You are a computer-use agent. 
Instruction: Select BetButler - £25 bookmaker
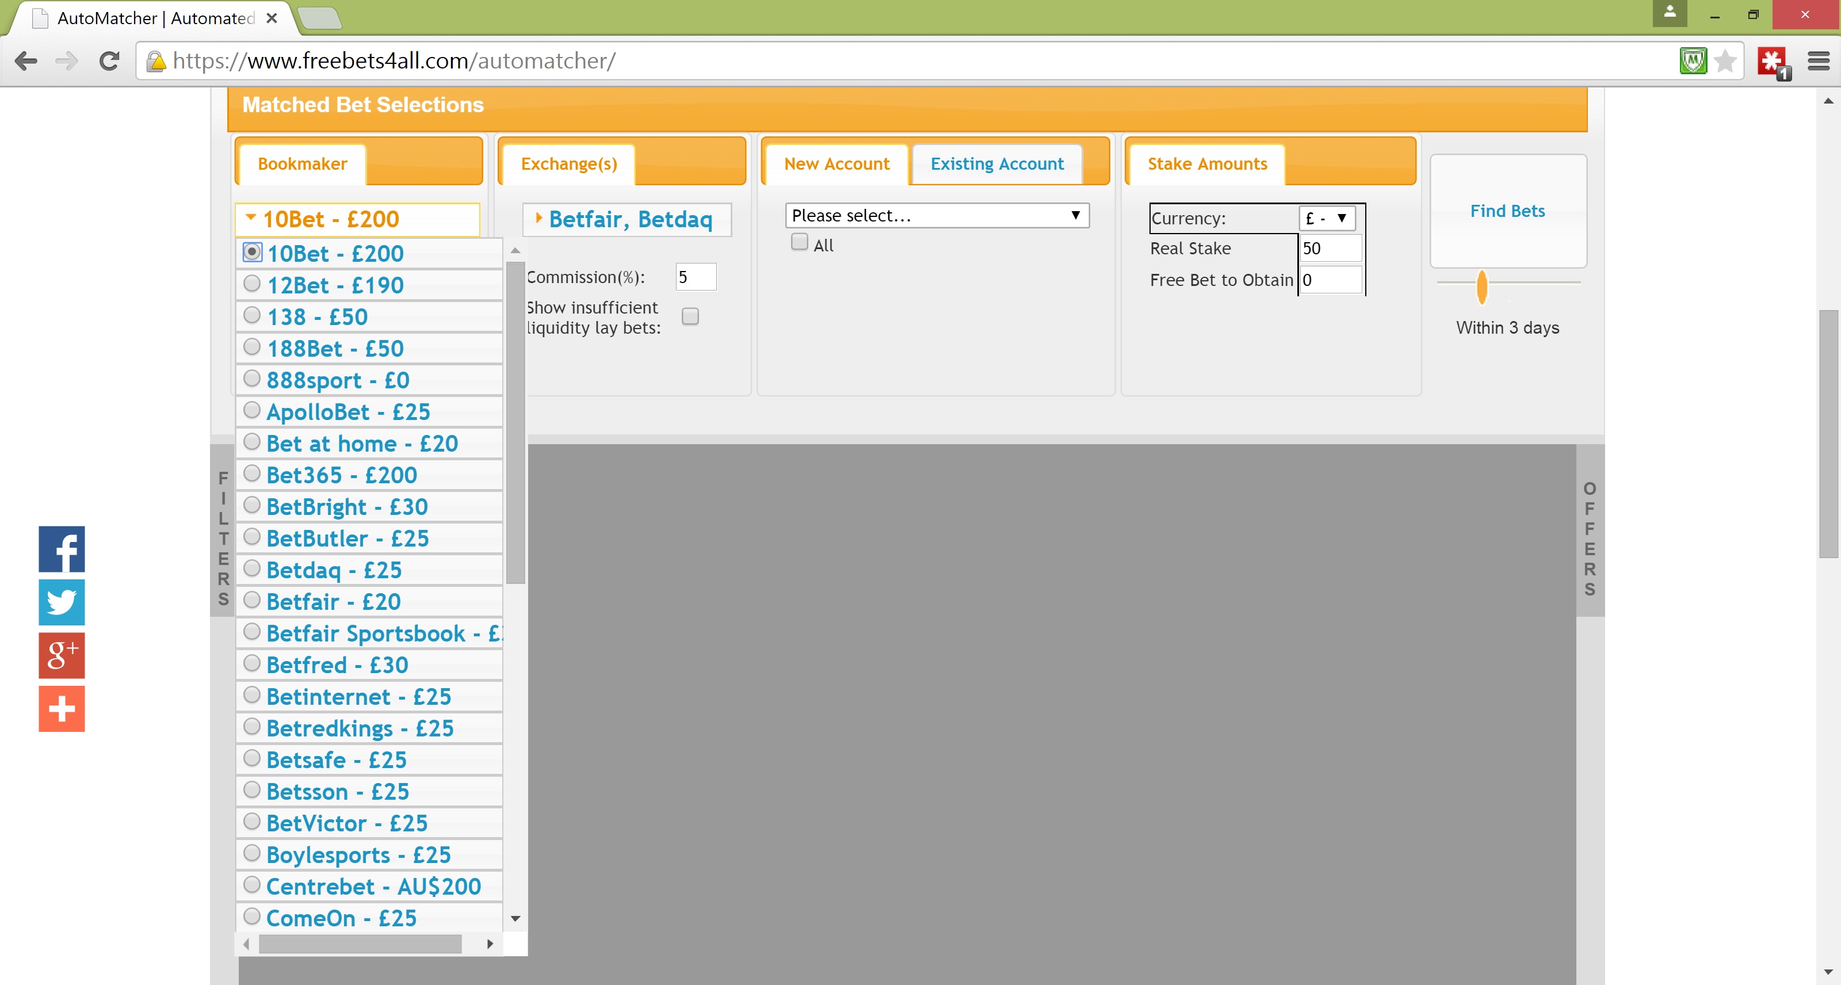click(x=369, y=539)
